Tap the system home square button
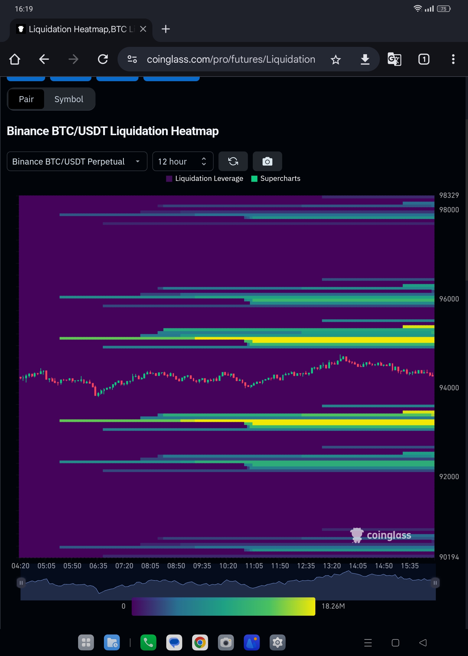Screen dimensions: 468x656 (395, 643)
